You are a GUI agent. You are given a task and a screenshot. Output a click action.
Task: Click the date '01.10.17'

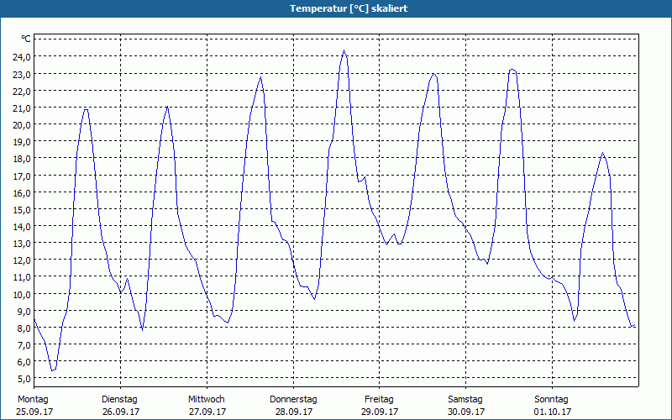pos(553,412)
